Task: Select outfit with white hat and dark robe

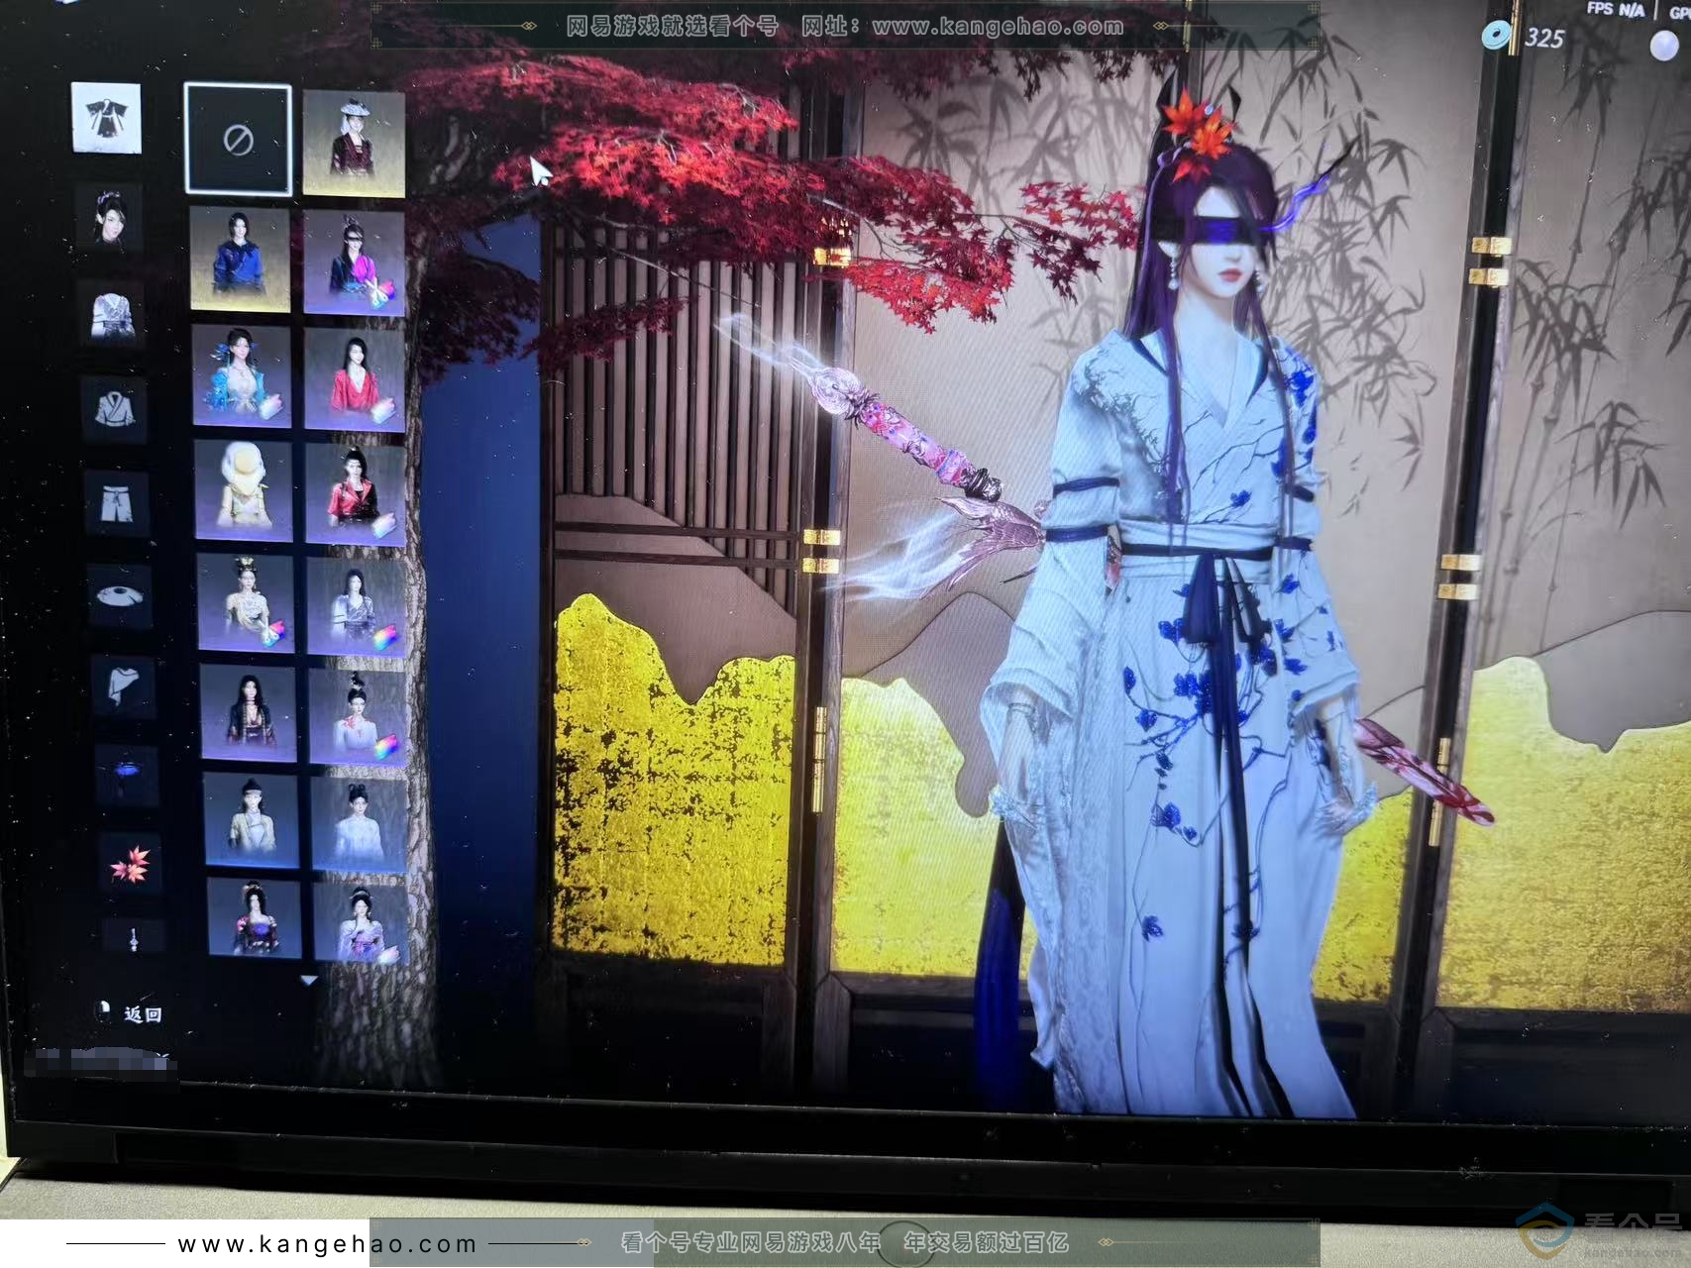Action: pyautogui.click(x=354, y=144)
